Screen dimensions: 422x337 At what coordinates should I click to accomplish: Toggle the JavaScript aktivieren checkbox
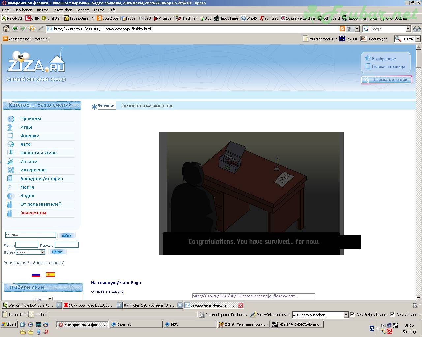(x=352, y=315)
